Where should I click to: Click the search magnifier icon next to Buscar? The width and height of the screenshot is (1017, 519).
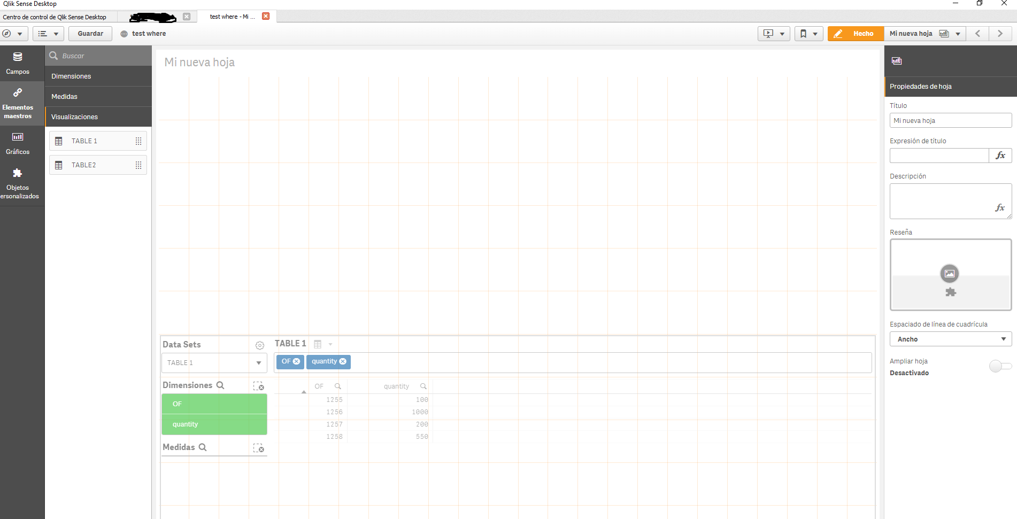click(53, 56)
